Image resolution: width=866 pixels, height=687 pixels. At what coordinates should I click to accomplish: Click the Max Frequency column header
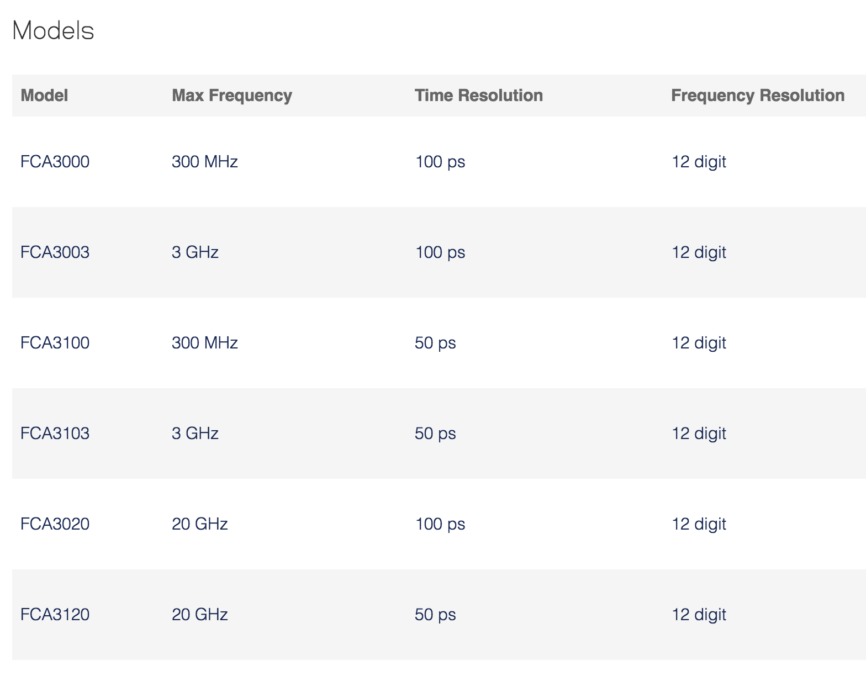(x=232, y=96)
